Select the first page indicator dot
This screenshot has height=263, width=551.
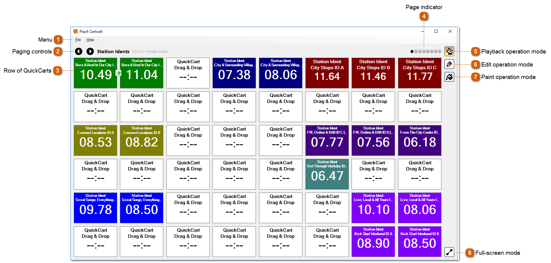(x=412, y=52)
